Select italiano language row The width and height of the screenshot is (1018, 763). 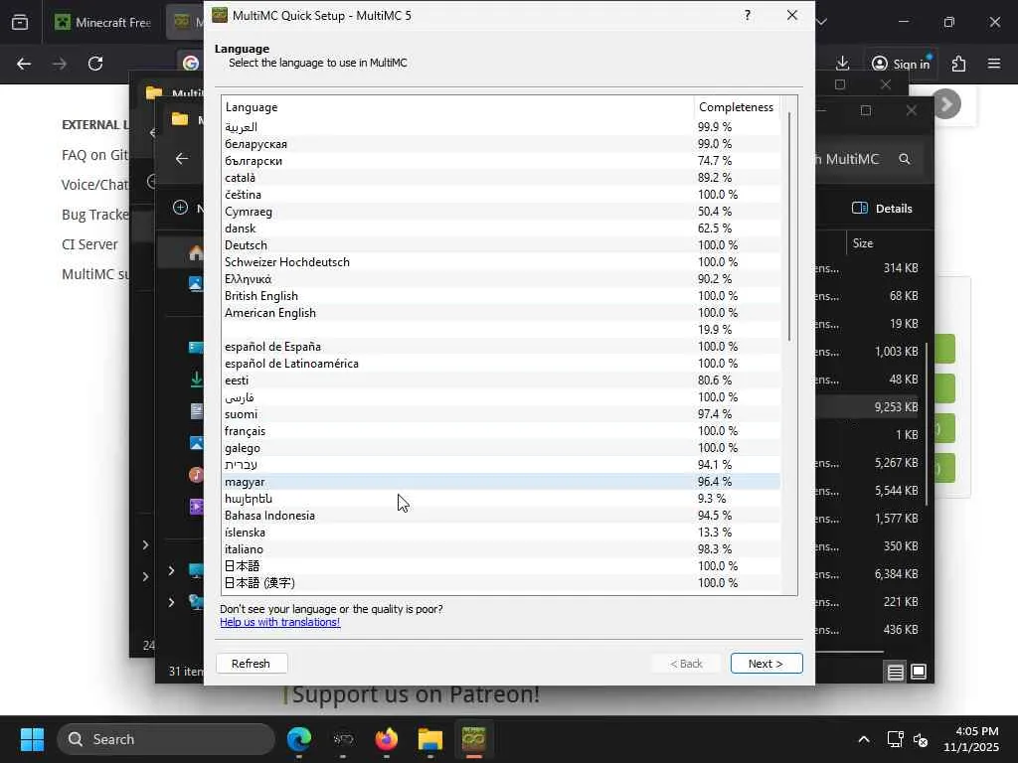point(501,548)
